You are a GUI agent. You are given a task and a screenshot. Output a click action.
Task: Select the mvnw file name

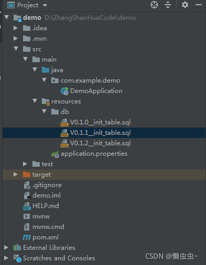(41, 216)
